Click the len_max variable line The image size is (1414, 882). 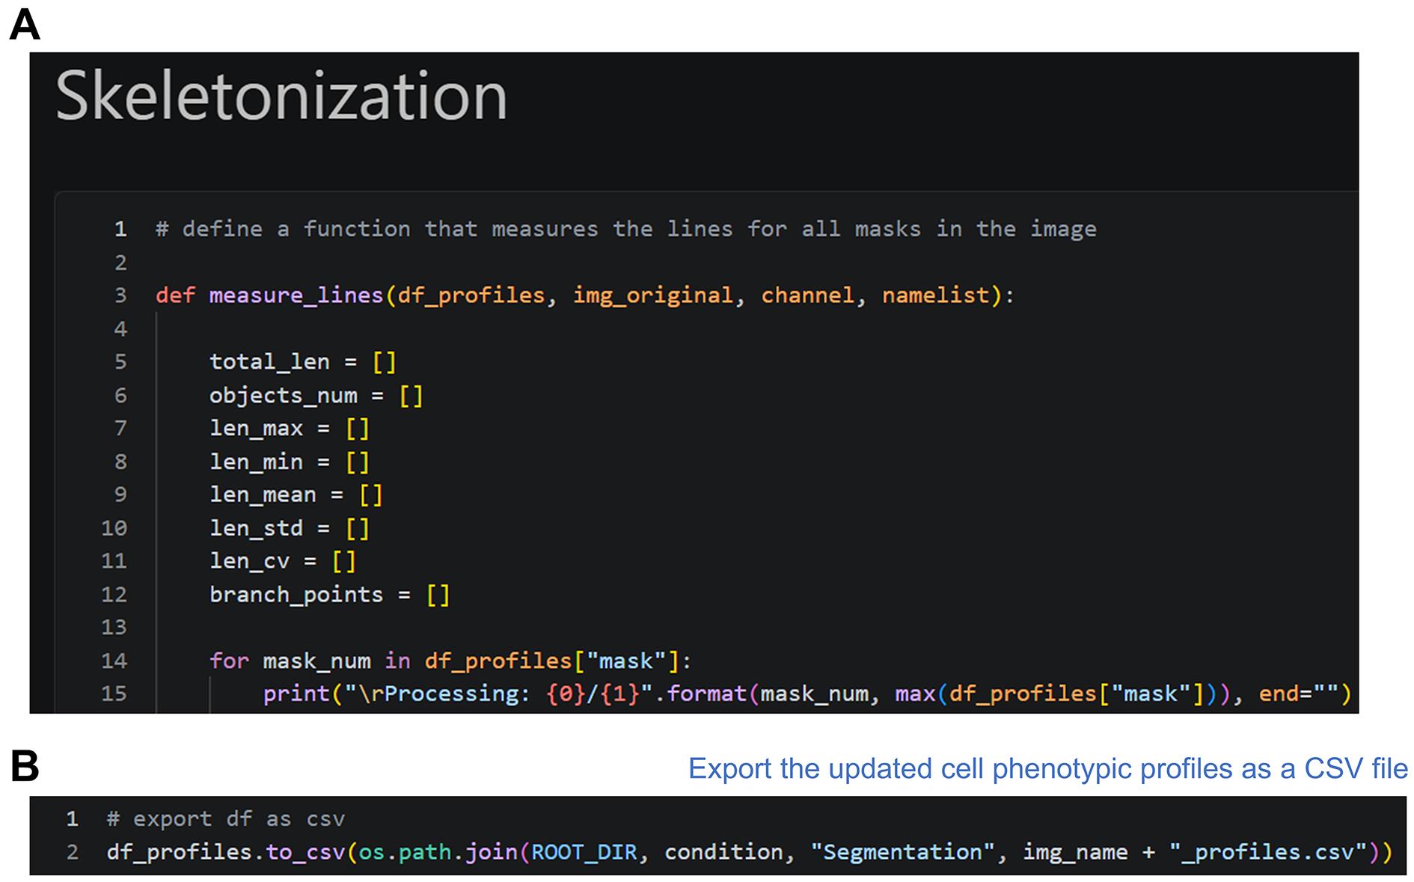click(x=290, y=429)
